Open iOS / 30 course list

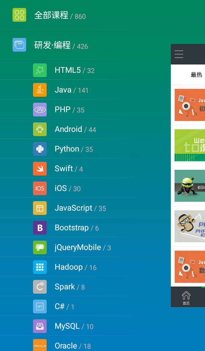[x=68, y=188]
